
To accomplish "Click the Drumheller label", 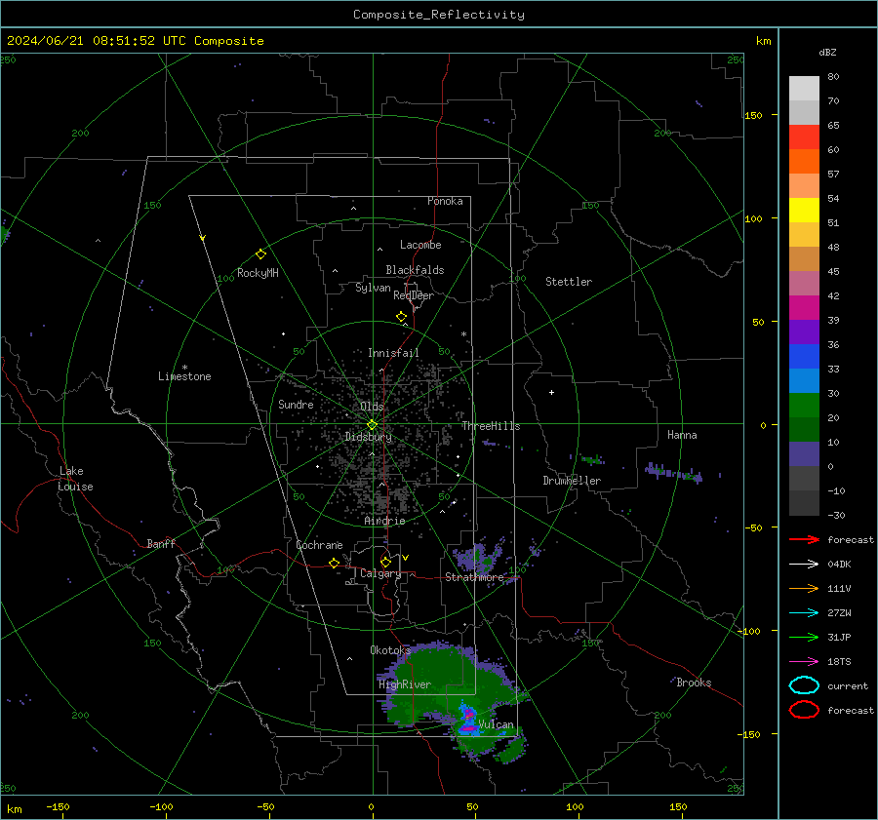I will 572,481.
